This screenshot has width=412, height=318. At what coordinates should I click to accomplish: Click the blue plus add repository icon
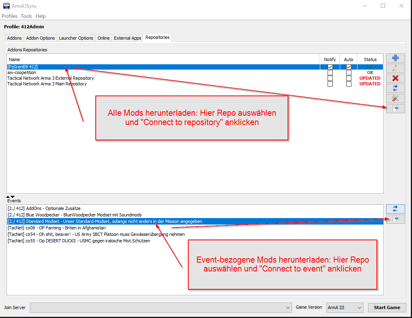point(395,58)
